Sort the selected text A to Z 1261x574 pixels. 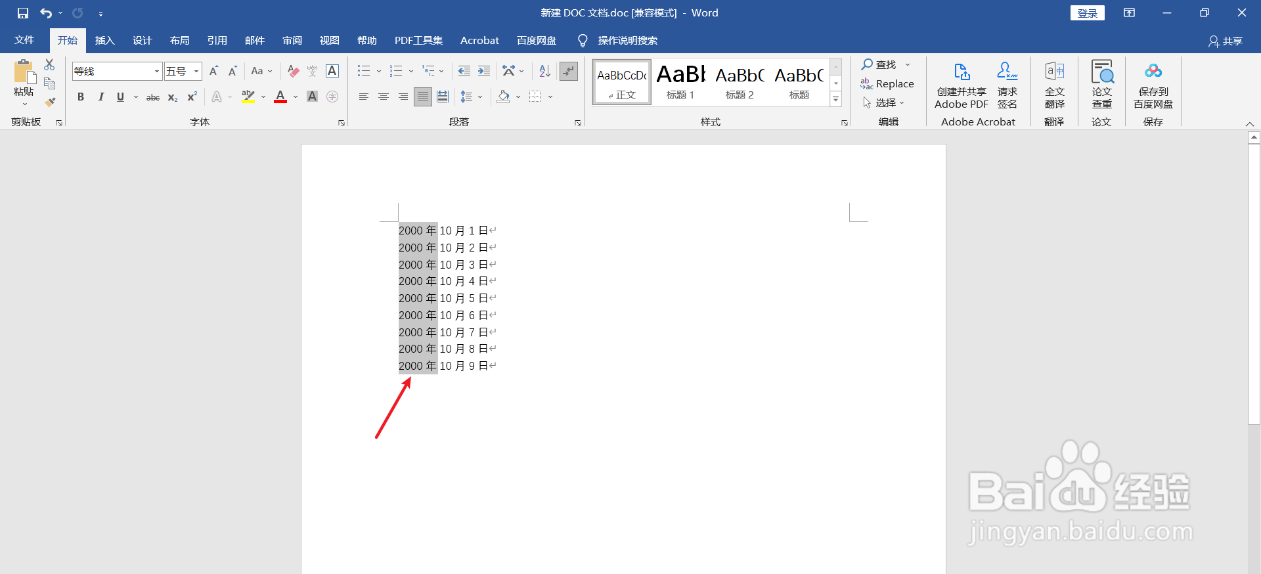click(x=544, y=71)
